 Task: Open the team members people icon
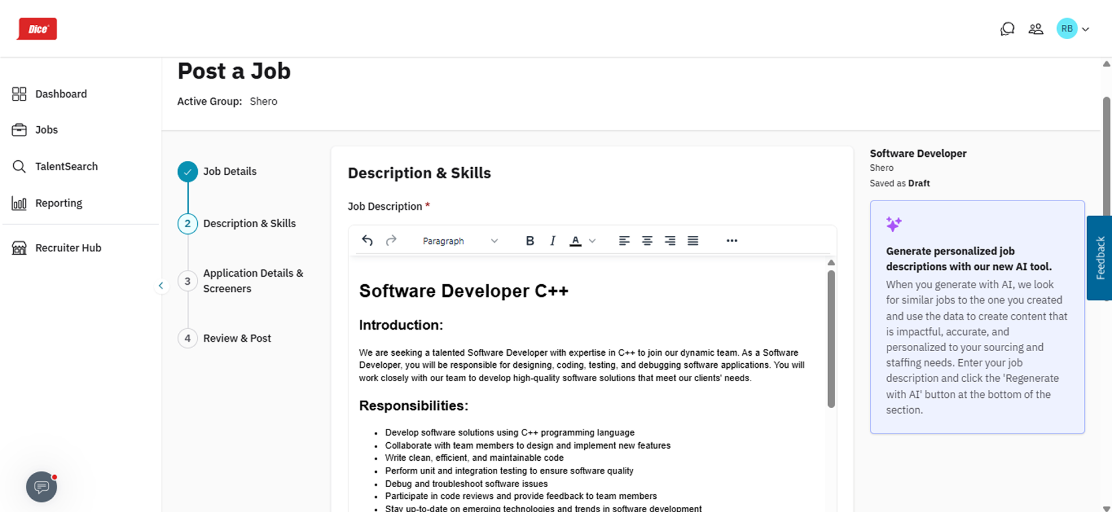tap(1036, 29)
